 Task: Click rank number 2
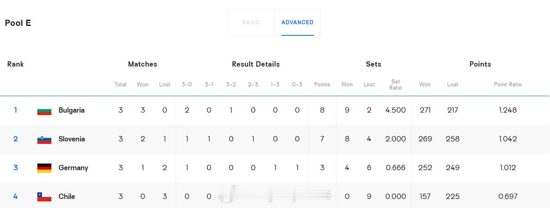tap(16, 139)
